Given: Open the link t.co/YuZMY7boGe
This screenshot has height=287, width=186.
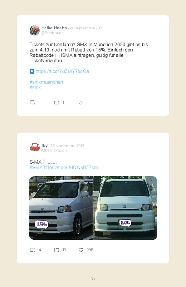Looking at the screenshot, I should pyautogui.click(x=62, y=71).
